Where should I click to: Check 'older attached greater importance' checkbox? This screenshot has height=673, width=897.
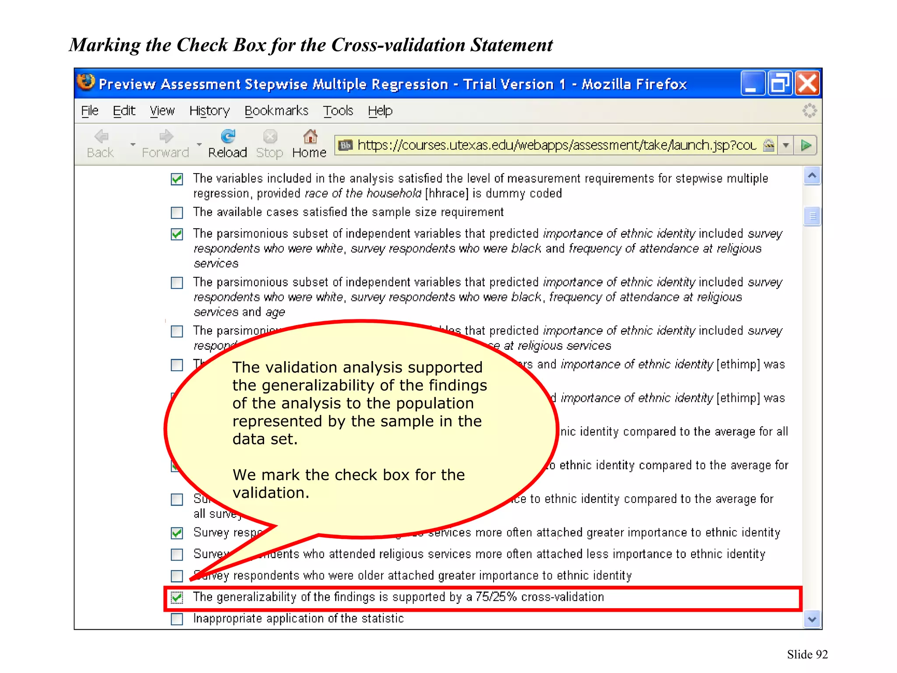coord(177,576)
